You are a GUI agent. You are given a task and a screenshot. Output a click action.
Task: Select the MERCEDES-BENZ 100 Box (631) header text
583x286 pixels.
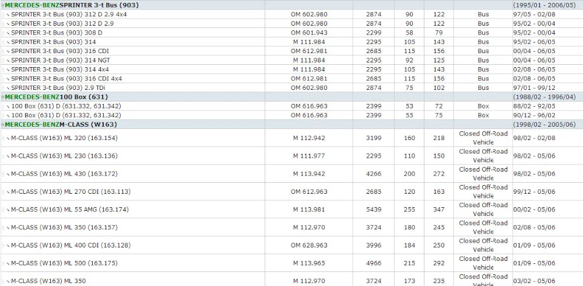point(56,97)
